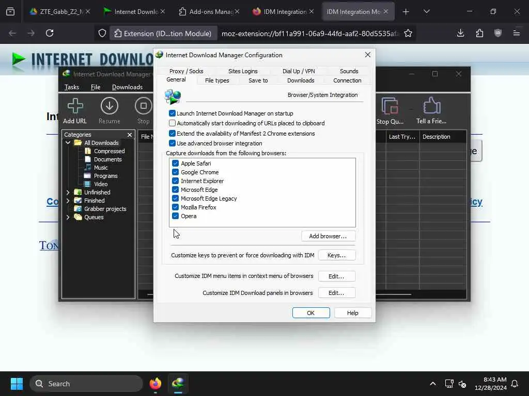Click the Tell a Friend thumbs-up icon
The height and width of the screenshot is (396, 529).
coord(431,106)
